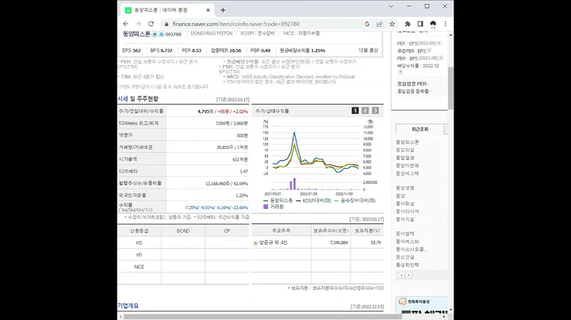Open the Chrome three-dot menu
This screenshot has width=571, height=320.
445,24
